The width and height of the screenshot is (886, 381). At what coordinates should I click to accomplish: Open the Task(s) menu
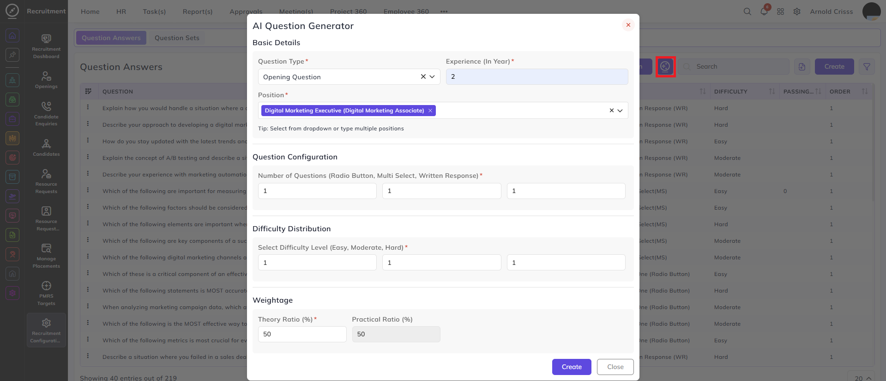point(154,12)
